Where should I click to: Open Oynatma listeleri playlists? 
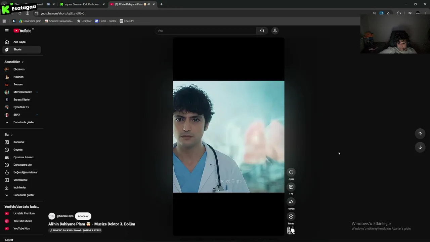click(21, 157)
